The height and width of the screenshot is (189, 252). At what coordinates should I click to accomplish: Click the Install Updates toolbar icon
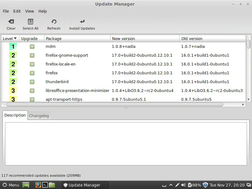click(82, 21)
